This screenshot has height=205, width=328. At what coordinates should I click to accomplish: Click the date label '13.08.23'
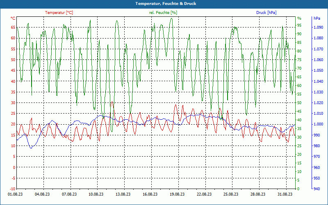(123, 194)
